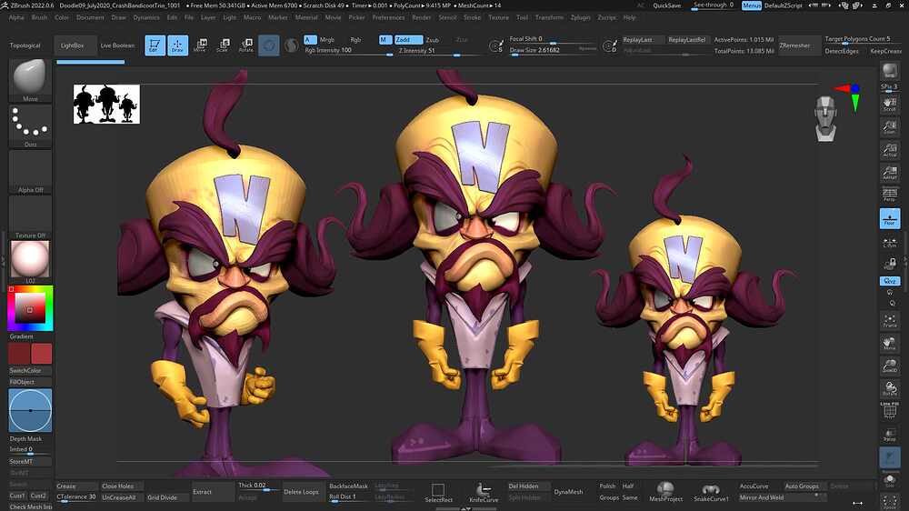Viewport: 909px width, 511px height.
Task: Click the Line Fill PolyF icon
Action: click(889, 410)
